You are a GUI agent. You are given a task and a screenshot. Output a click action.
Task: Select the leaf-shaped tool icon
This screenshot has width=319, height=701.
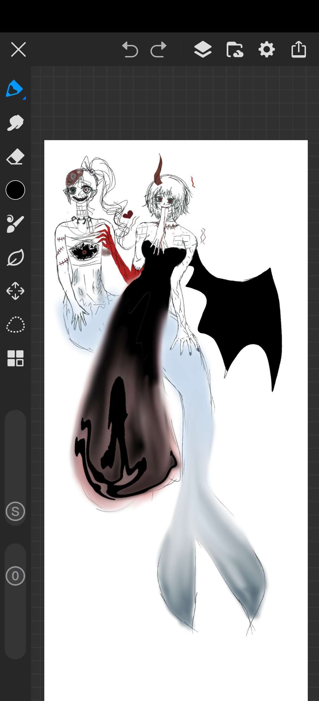[x=15, y=258]
